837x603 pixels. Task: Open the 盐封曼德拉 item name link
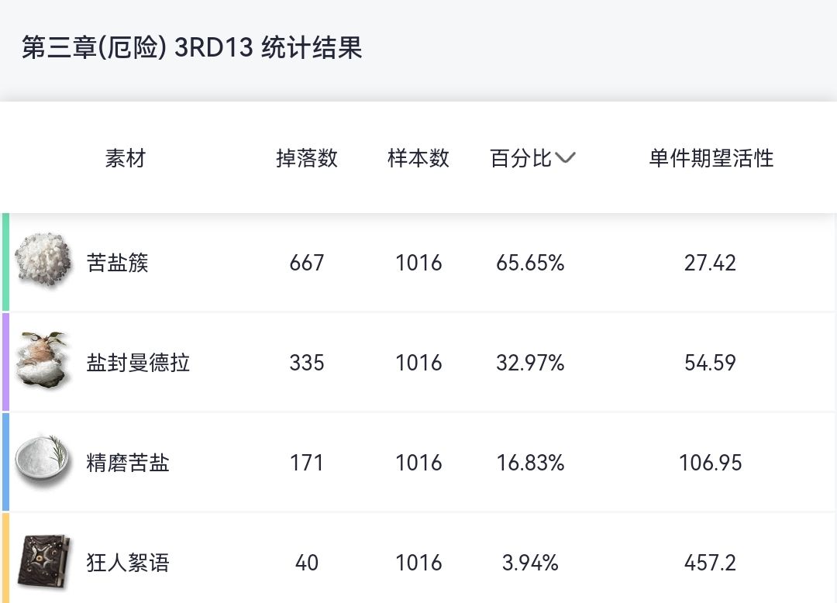point(138,363)
